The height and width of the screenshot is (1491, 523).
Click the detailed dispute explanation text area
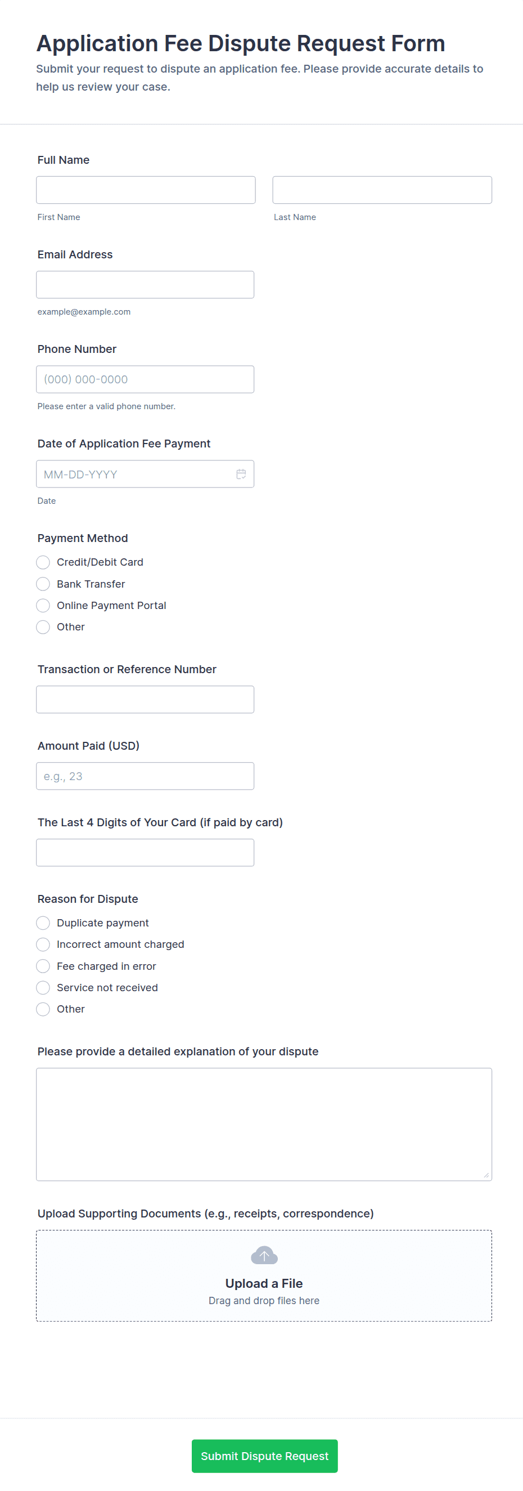click(264, 1124)
